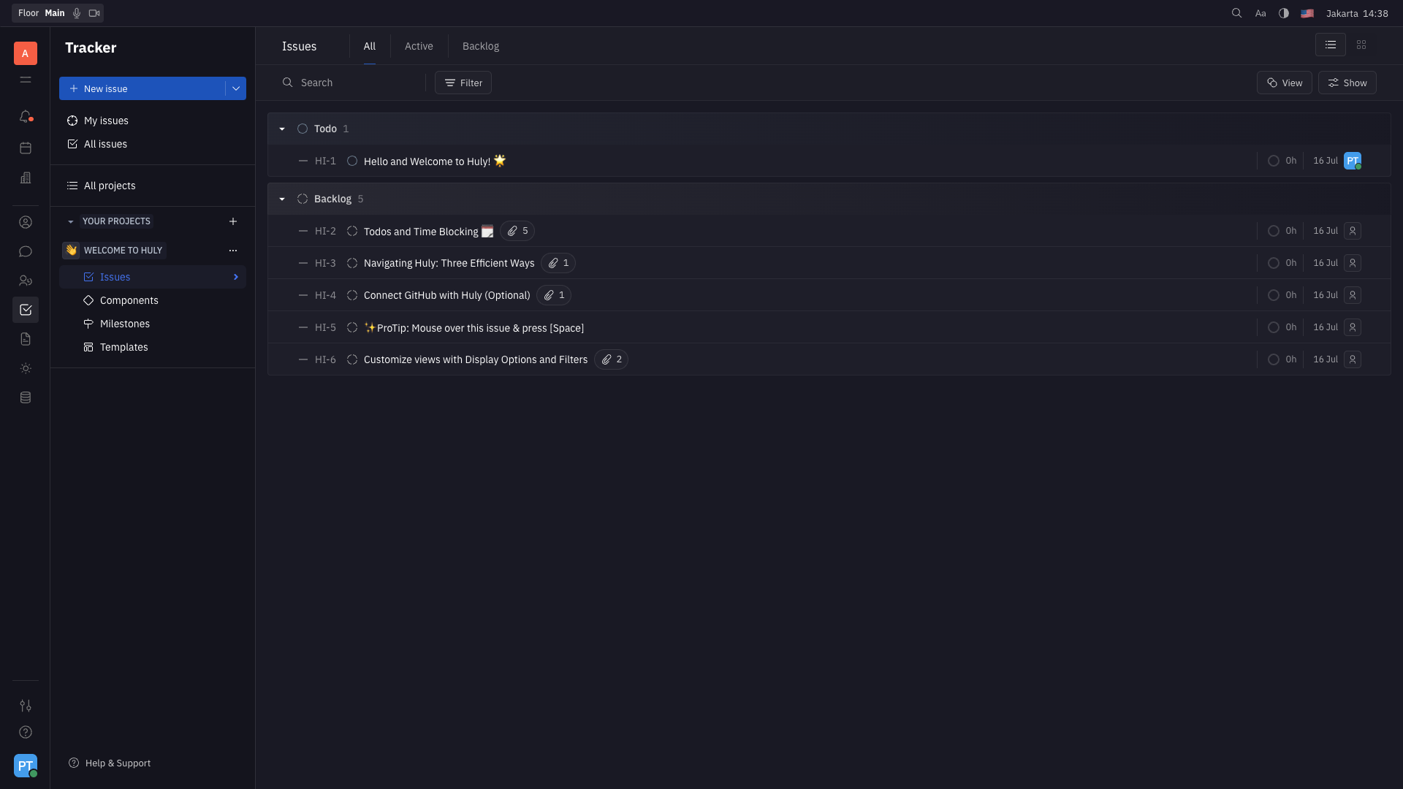1403x789 pixels.
Task: Turn on camera using the video icon
Action: point(94,12)
